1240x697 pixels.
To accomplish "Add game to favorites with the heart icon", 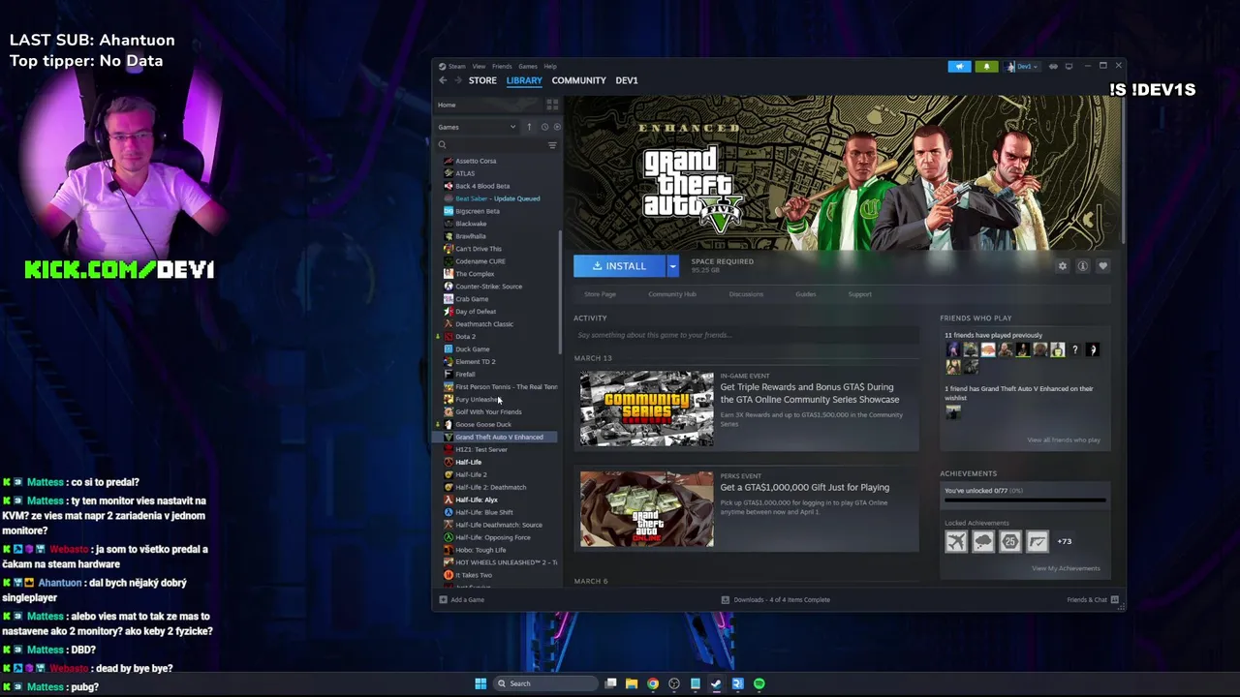I will (1102, 266).
